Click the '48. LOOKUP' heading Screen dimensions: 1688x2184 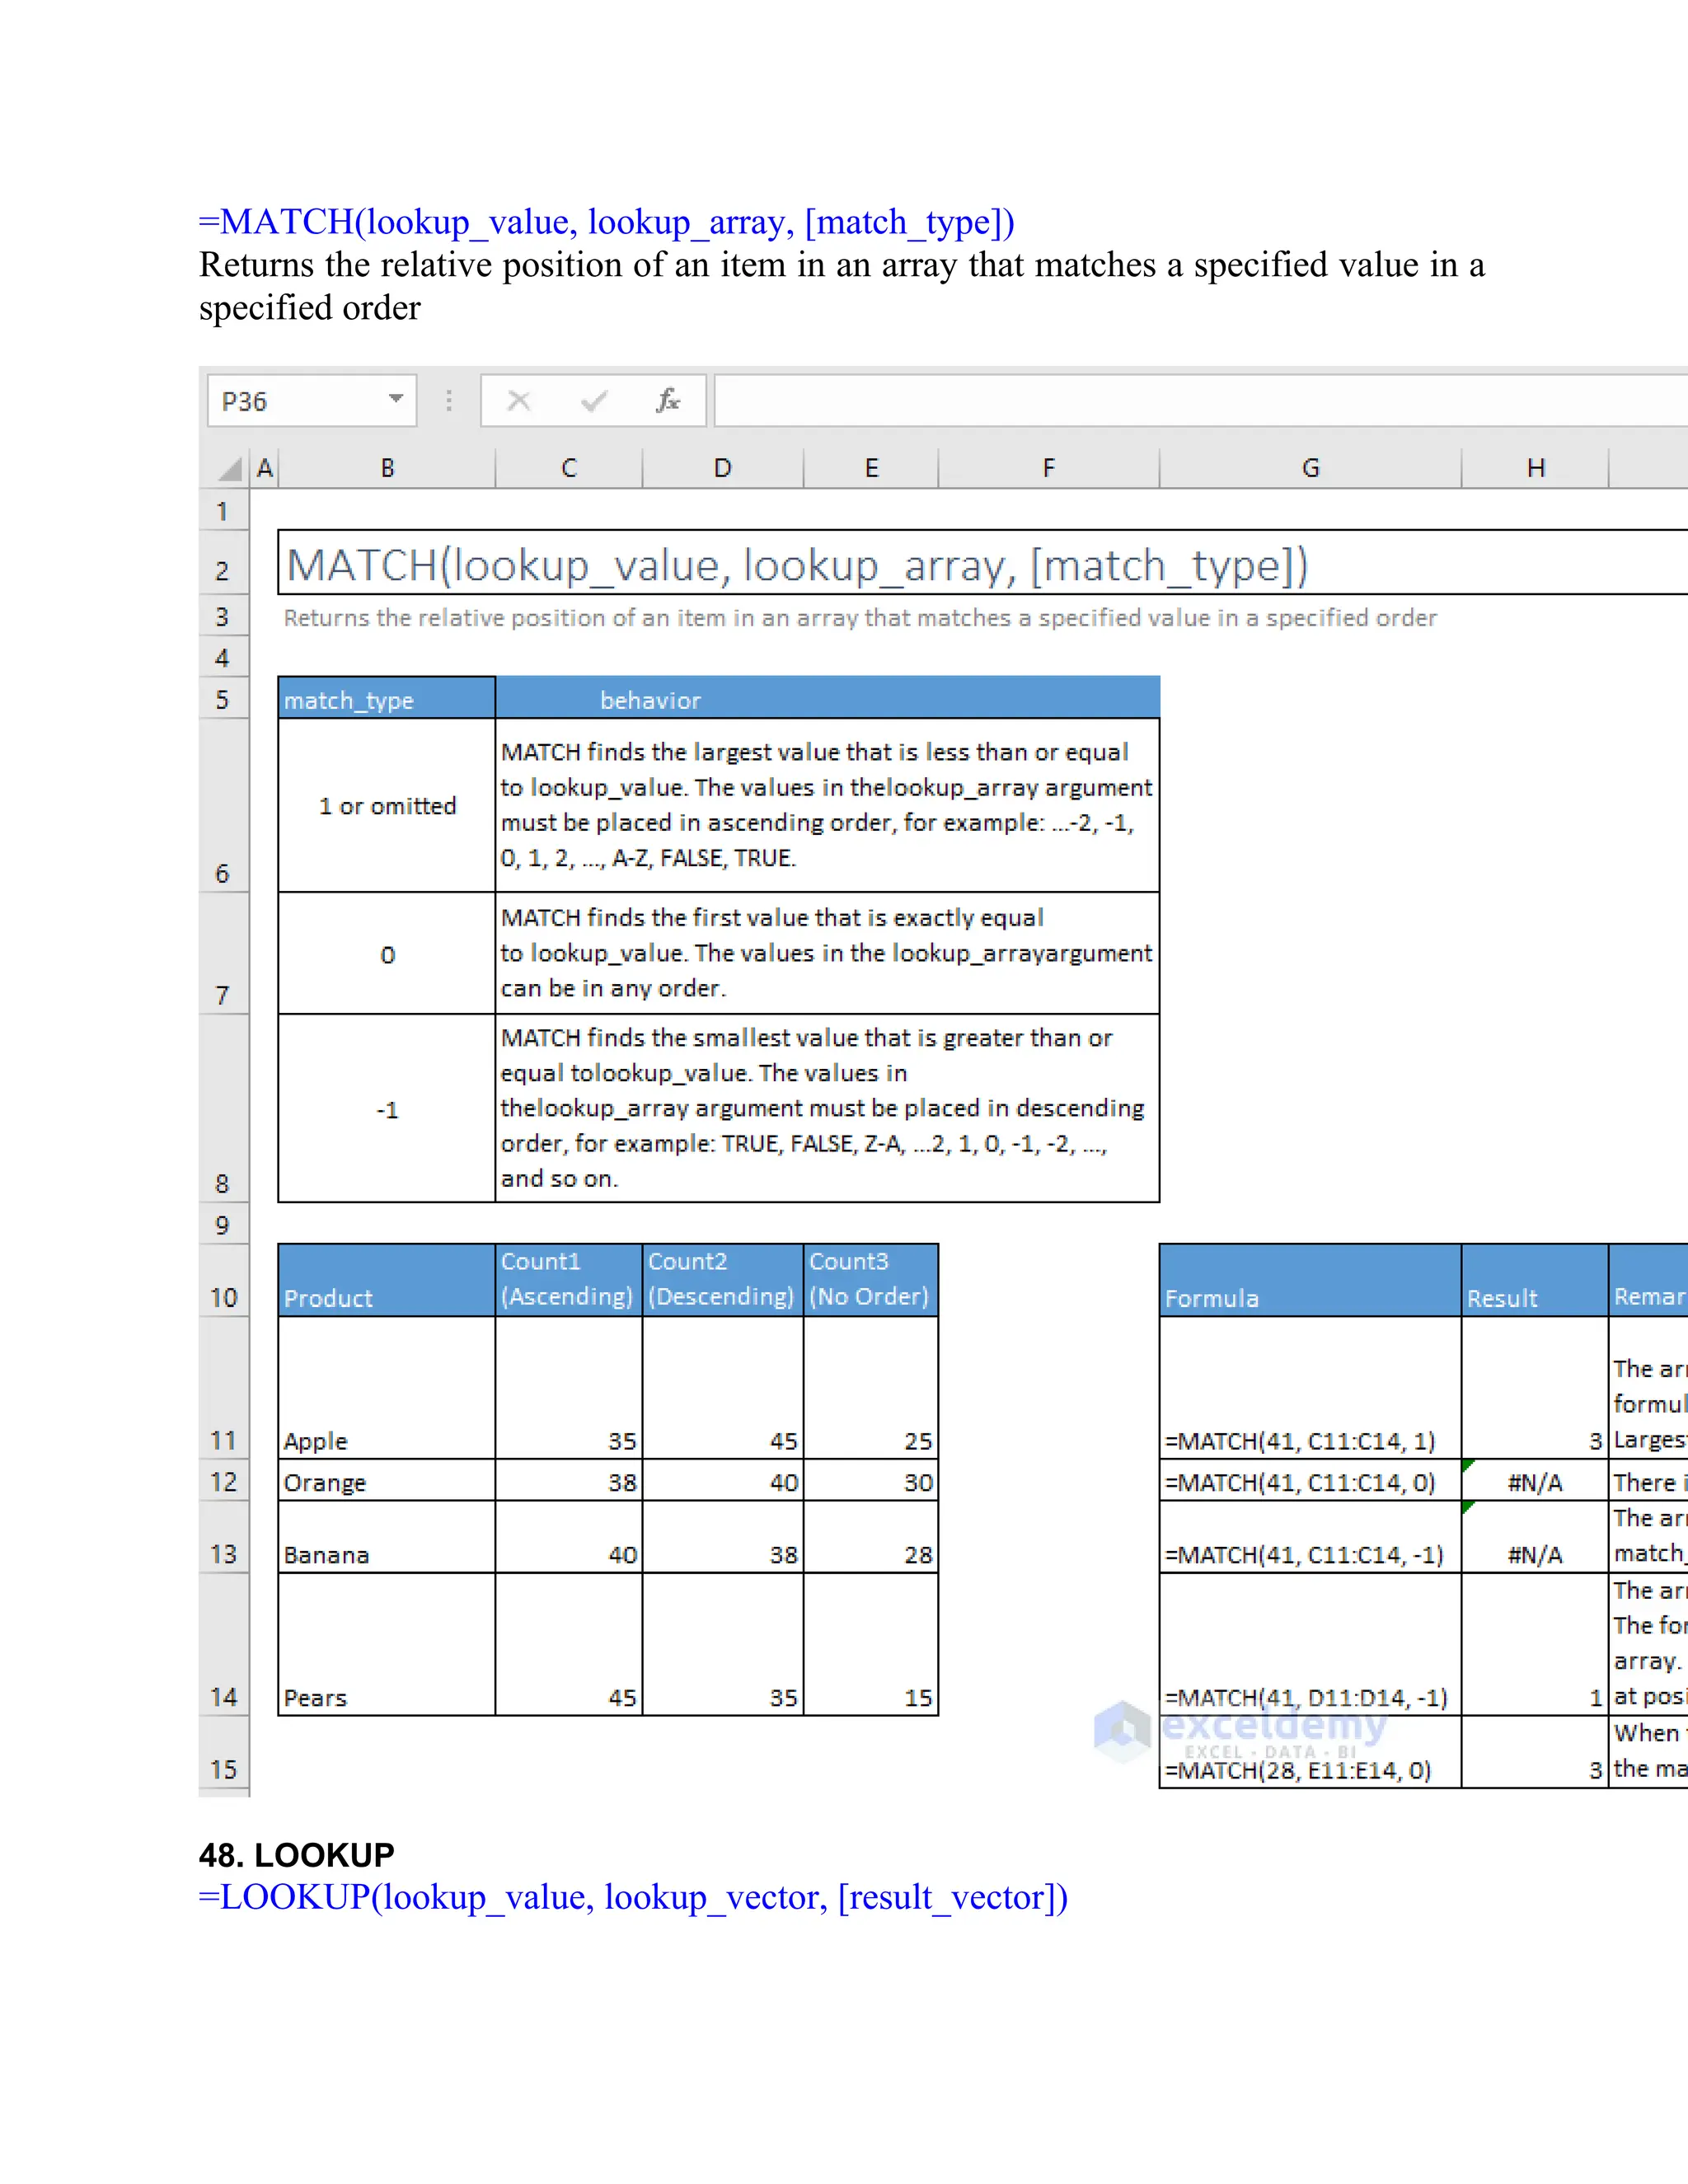[296, 1855]
